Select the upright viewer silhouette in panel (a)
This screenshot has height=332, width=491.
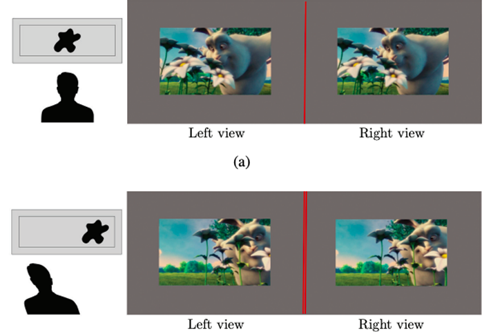click(x=67, y=97)
